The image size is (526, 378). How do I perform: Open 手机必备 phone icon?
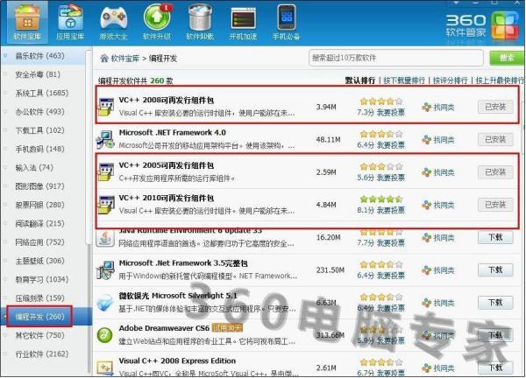pyautogui.click(x=286, y=22)
